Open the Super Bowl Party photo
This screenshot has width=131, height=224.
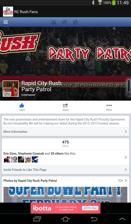tap(65, 195)
